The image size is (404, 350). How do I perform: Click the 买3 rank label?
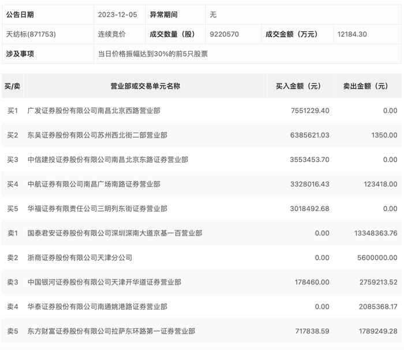[12, 160]
